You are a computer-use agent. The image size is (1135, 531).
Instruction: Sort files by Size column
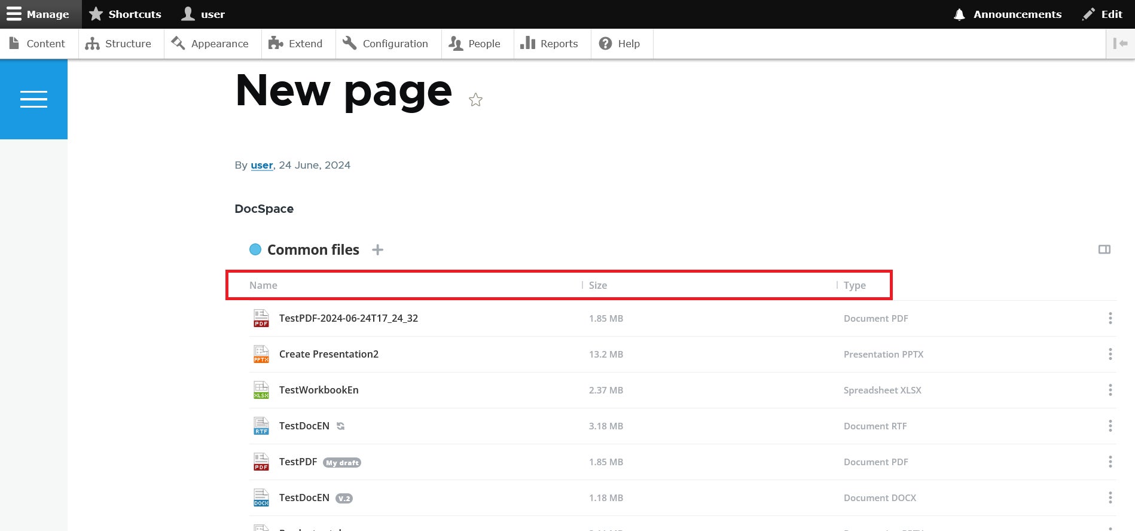598,285
